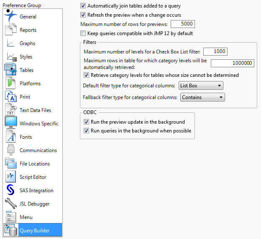Open the Windows Specific label
The image size is (261, 239).
point(39,124)
